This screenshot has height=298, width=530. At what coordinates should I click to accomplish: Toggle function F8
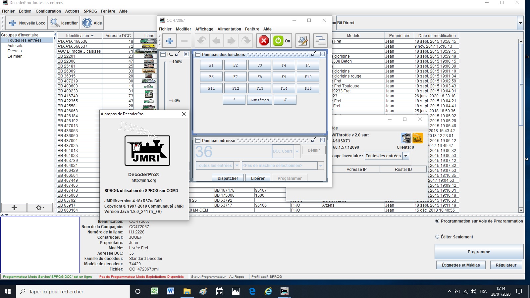point(260,77)
